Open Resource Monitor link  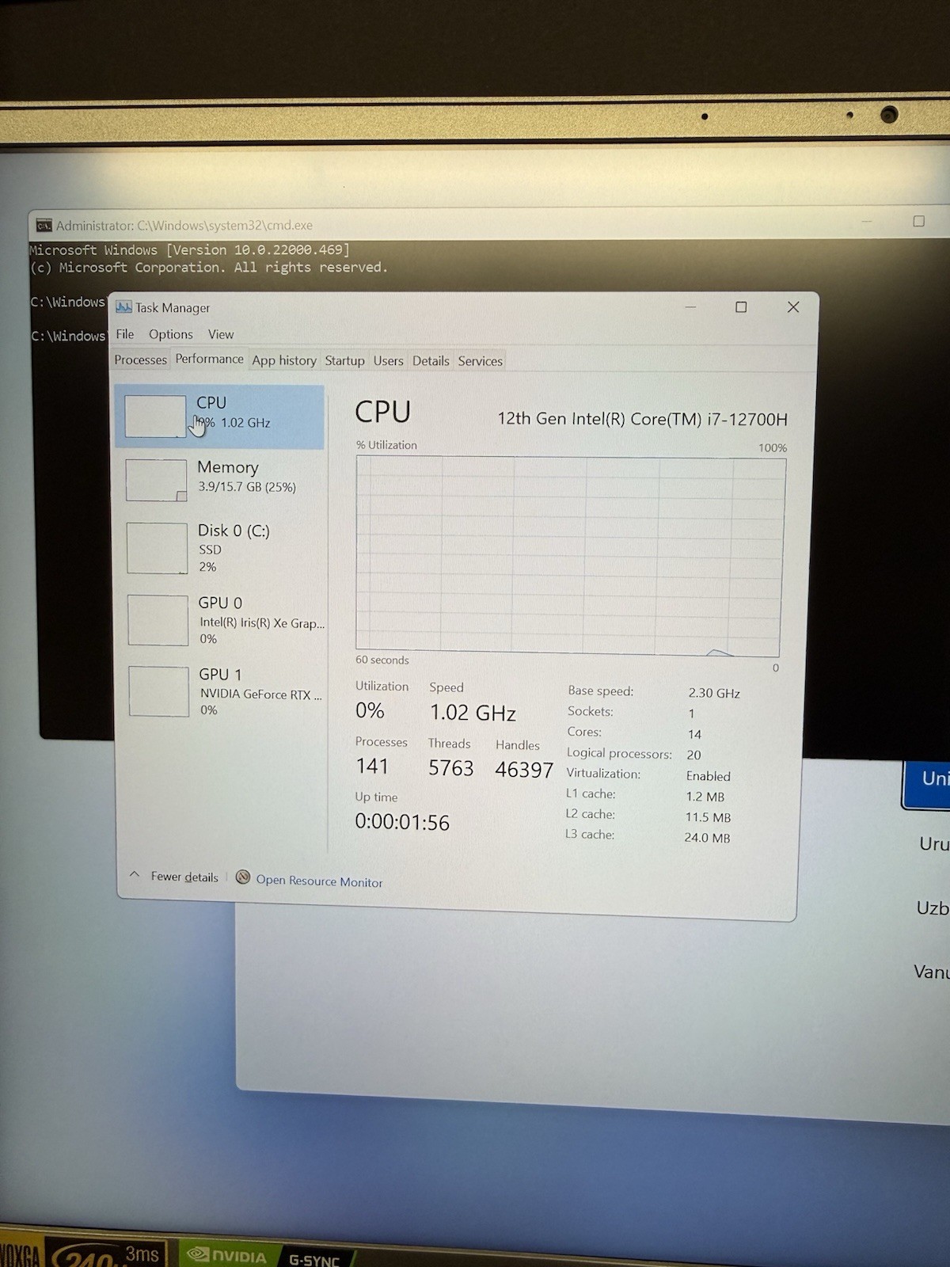coord(319,881)
